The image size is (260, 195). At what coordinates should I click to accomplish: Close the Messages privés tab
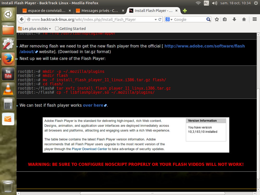click(x=123, y=11)
